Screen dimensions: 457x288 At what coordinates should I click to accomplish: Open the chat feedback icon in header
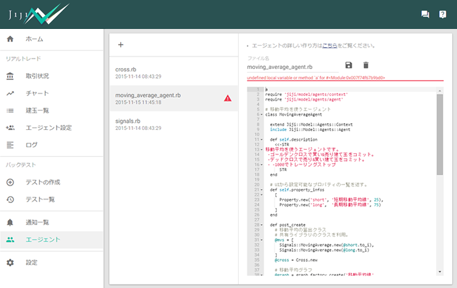[x=425, y=14]
